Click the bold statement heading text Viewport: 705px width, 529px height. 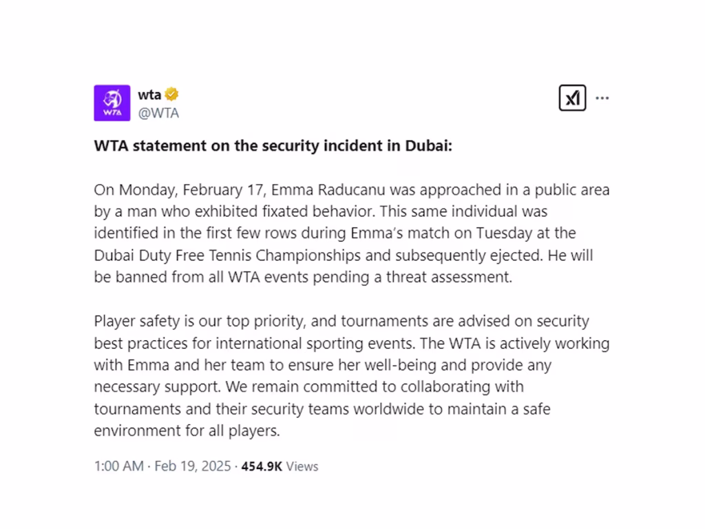point(273,147)
